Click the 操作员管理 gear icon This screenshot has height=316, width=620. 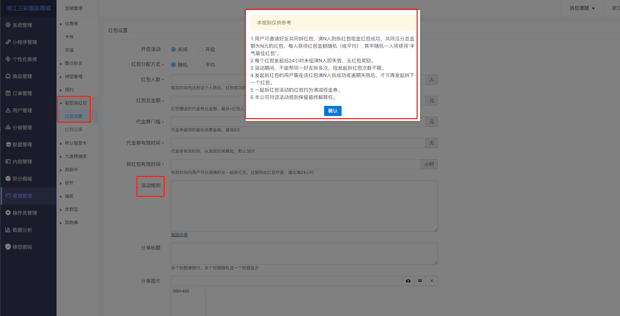[8, 213]
